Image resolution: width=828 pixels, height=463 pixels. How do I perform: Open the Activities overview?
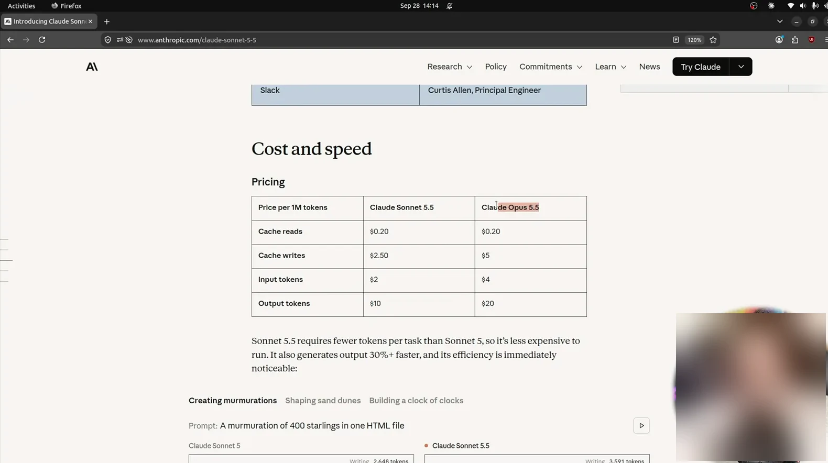(21, 6)
